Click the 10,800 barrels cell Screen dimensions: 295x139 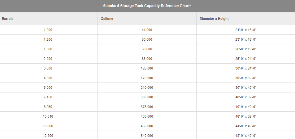(48, 126)
